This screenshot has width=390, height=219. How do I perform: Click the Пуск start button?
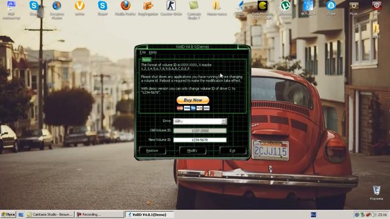tap(8, 215)
